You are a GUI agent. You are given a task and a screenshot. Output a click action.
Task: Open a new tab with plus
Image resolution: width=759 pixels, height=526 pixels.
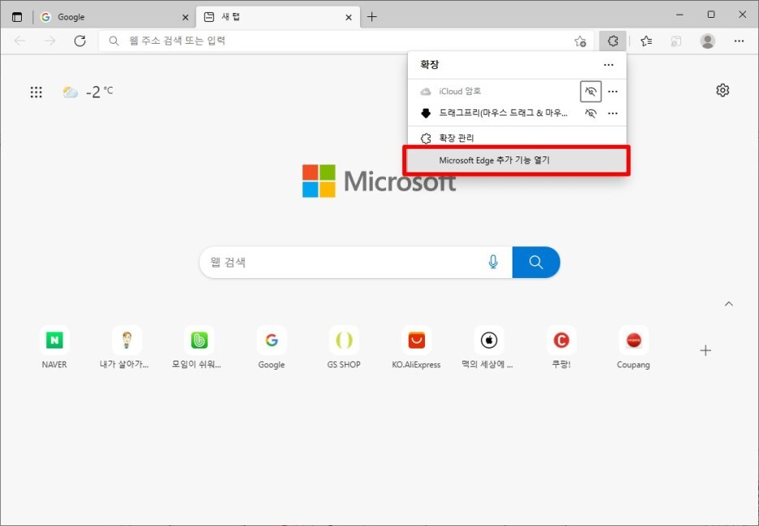[x=371, y=17]
